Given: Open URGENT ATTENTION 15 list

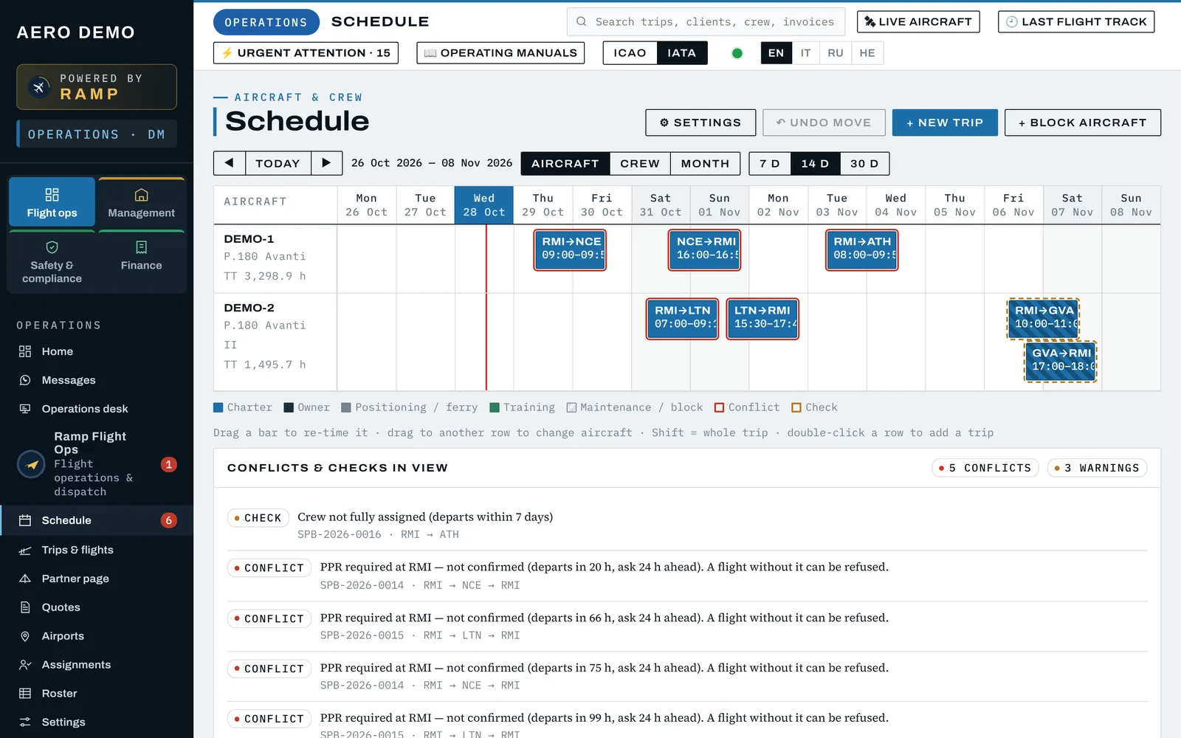Looking at the screenshot, I should pyautogui.click(x=306, y=53).
